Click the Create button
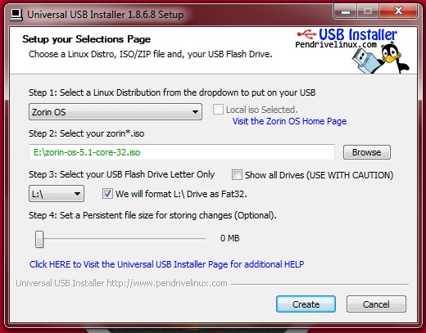Viewport: 426px width, 333px height. (306, 304)
